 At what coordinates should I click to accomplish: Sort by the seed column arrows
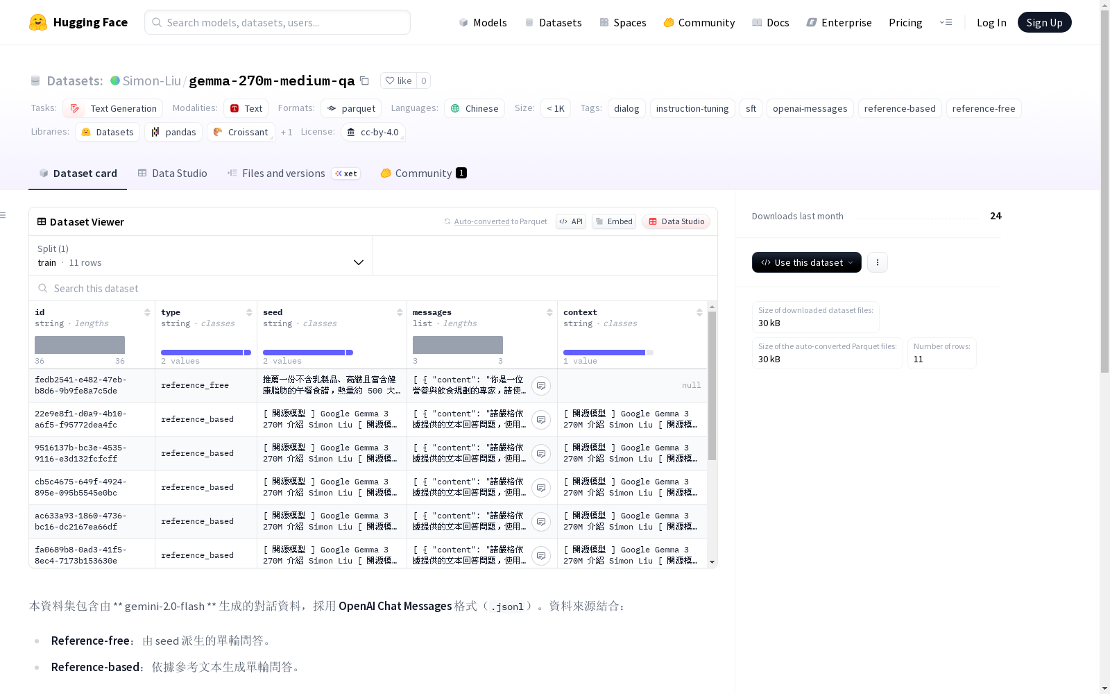click(x=400, y=312)
